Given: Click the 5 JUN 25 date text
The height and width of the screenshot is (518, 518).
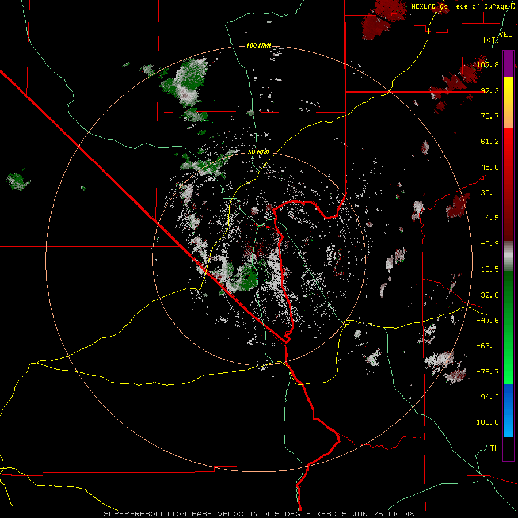Looking at the screenshot, I should pos(363,514).
